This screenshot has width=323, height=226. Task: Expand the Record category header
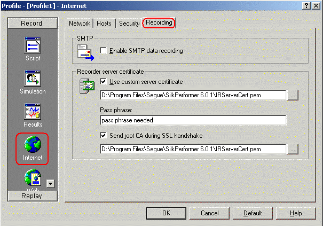pyautogui.click(x=33, y=23)
